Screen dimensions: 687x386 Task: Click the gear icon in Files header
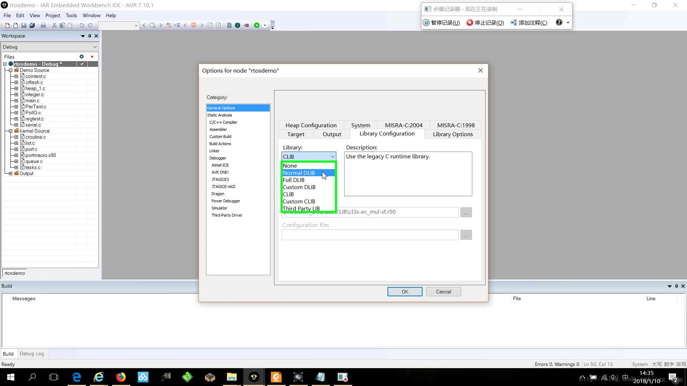point(82,56)
